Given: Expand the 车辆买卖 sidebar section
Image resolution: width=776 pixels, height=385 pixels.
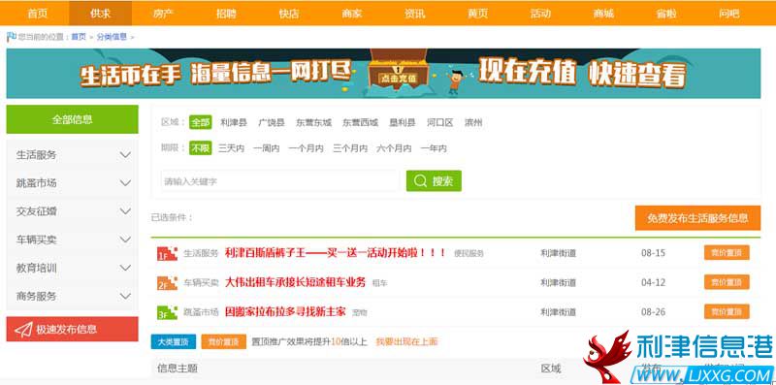Looking at the screenshot, I should click(72, 240).
